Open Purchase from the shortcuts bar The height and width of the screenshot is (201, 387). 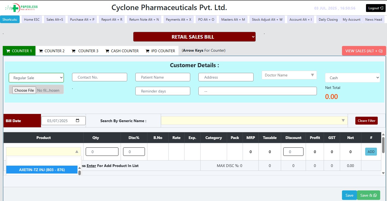tap(82, 20)
